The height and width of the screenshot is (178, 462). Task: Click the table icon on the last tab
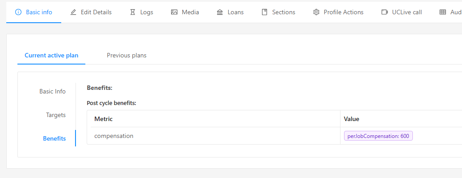[x=443, y=12]
